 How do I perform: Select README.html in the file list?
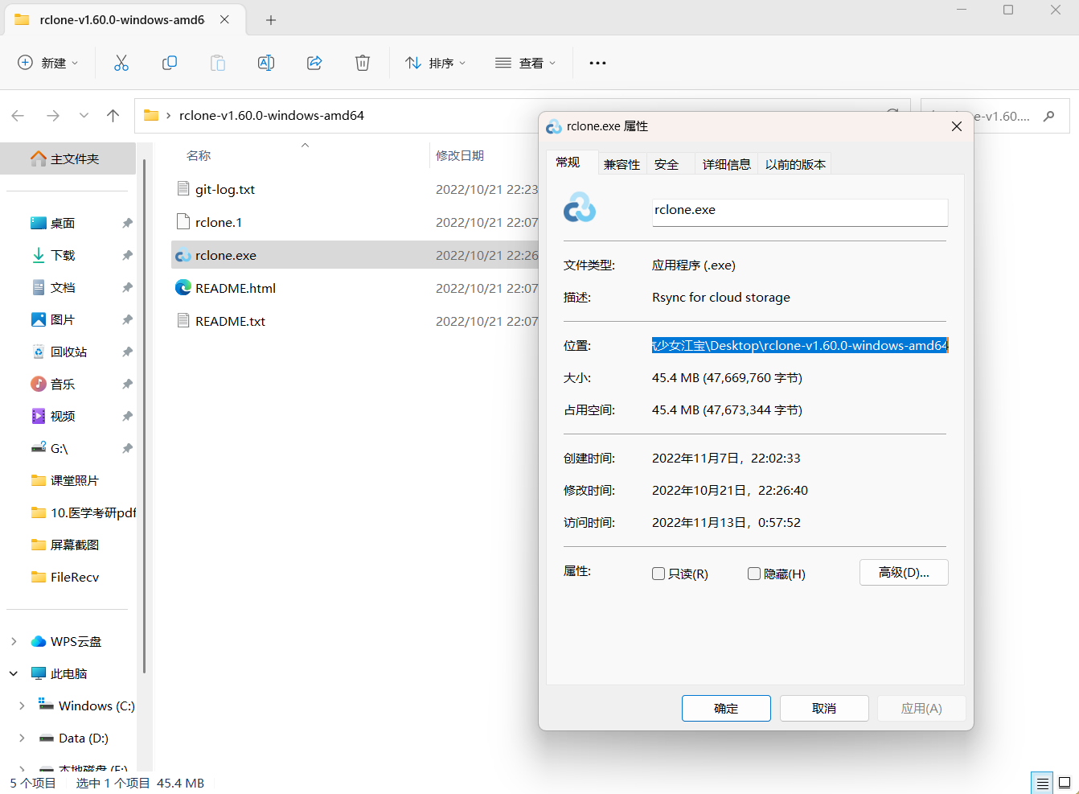coord(236,288)
